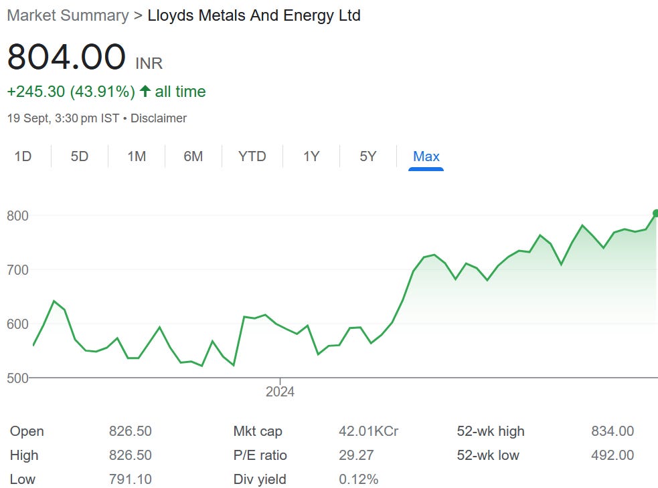This screenshot has width=658, height=488.
Task: Click the Mkt cap label
Action: [x=258, y=431]
